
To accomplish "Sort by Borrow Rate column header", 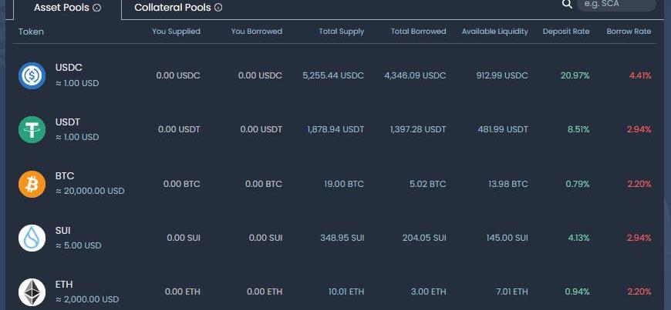I will (x=629, y=32).
